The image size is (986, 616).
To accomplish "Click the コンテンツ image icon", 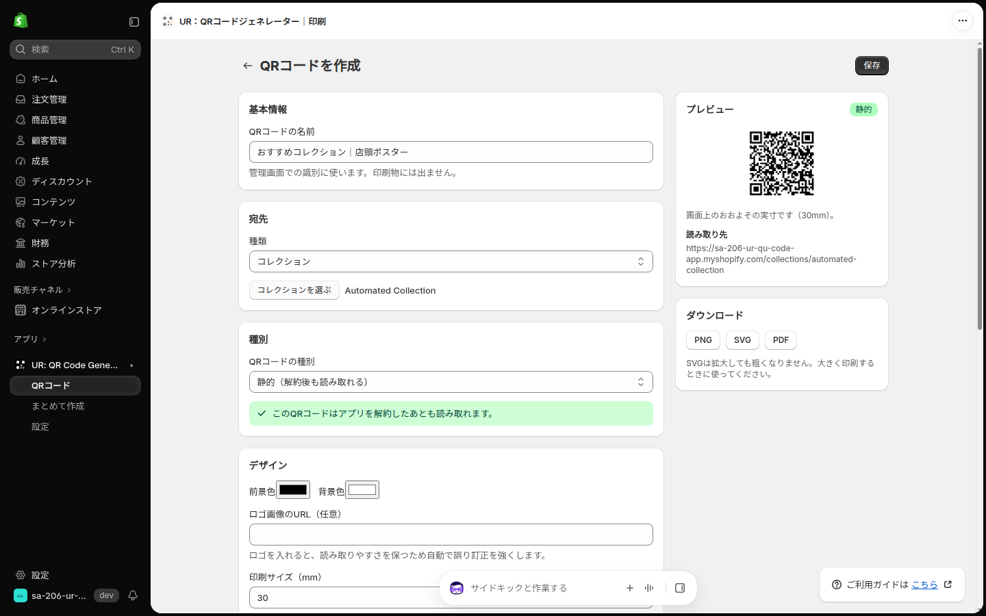I will [21, 202].
